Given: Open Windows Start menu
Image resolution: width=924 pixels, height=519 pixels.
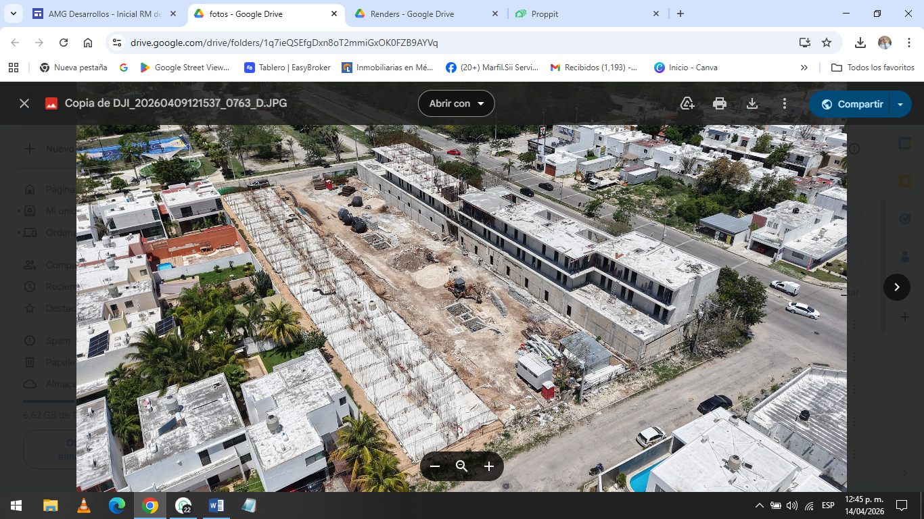Looking at the screenshot, I should 16,505.
